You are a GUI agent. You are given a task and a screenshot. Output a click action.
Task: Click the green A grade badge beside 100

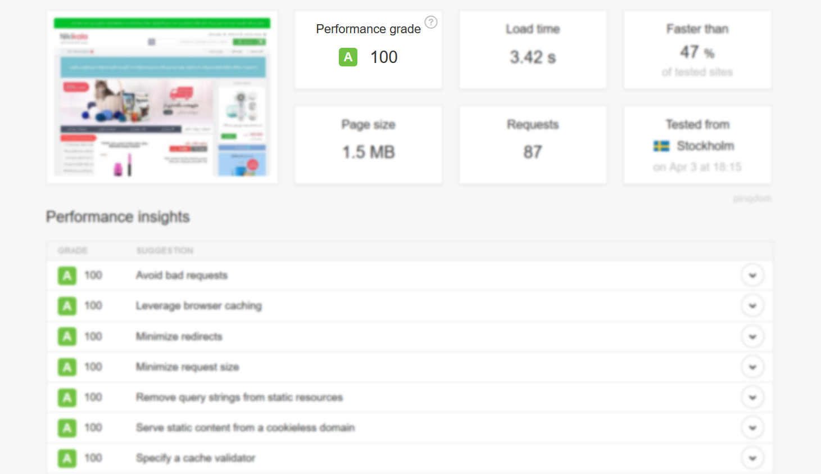pyautogui.click(x=348, y=57)
